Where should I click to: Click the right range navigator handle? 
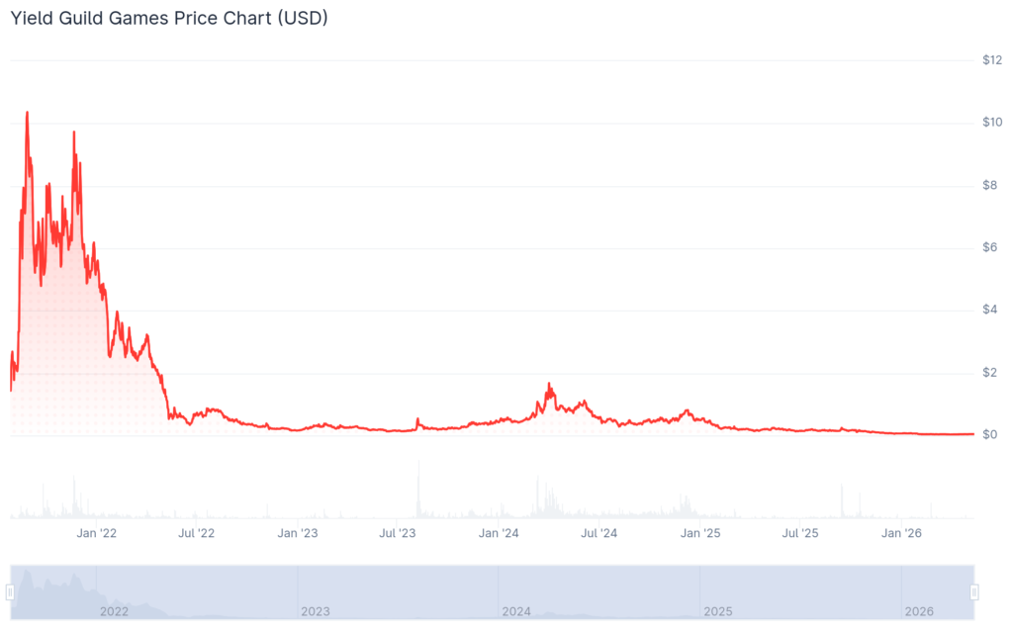pyautogui.click(x=974, y=591)
